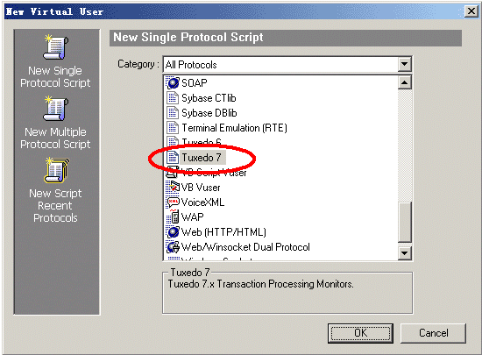Screen dimensions: 482x355
Task: Open the All Protocols combo box
Action: point(287,65)
